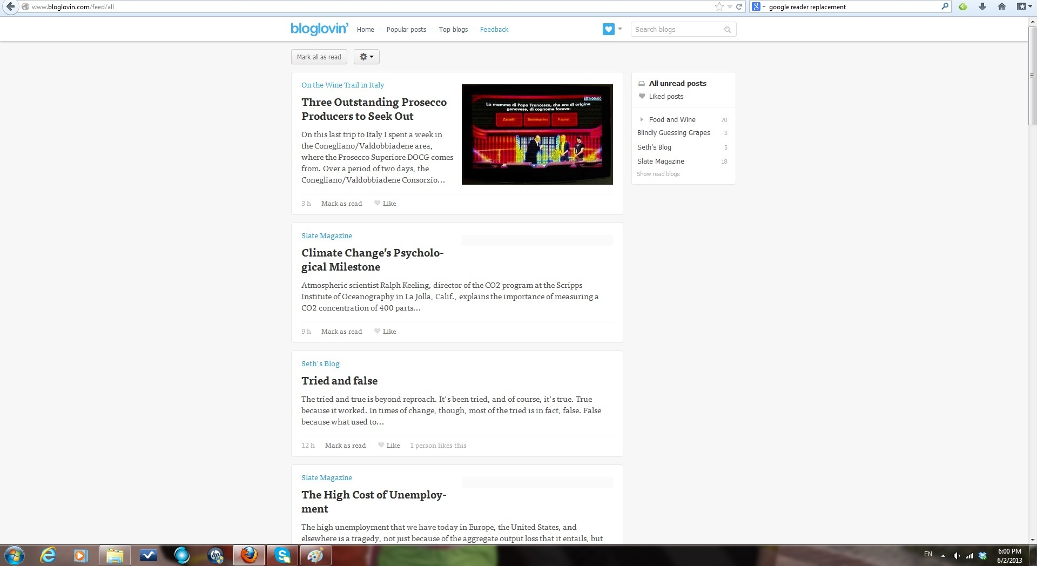Image resolution: width=1037 pixels, height=566 pixels.
Task: Like the Tried and false post
Action: pos(389,446)
